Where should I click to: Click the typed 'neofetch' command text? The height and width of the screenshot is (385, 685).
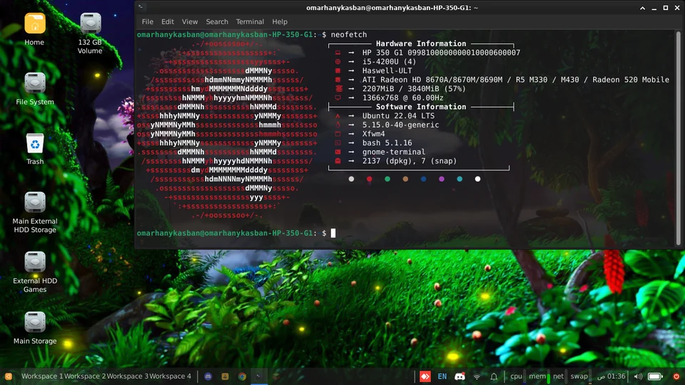(349, 34)
